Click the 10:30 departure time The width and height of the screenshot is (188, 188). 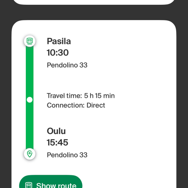coord(58,52)
